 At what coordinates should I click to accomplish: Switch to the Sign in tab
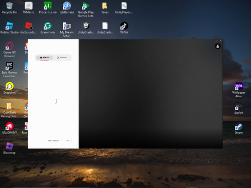pos(45,58)
